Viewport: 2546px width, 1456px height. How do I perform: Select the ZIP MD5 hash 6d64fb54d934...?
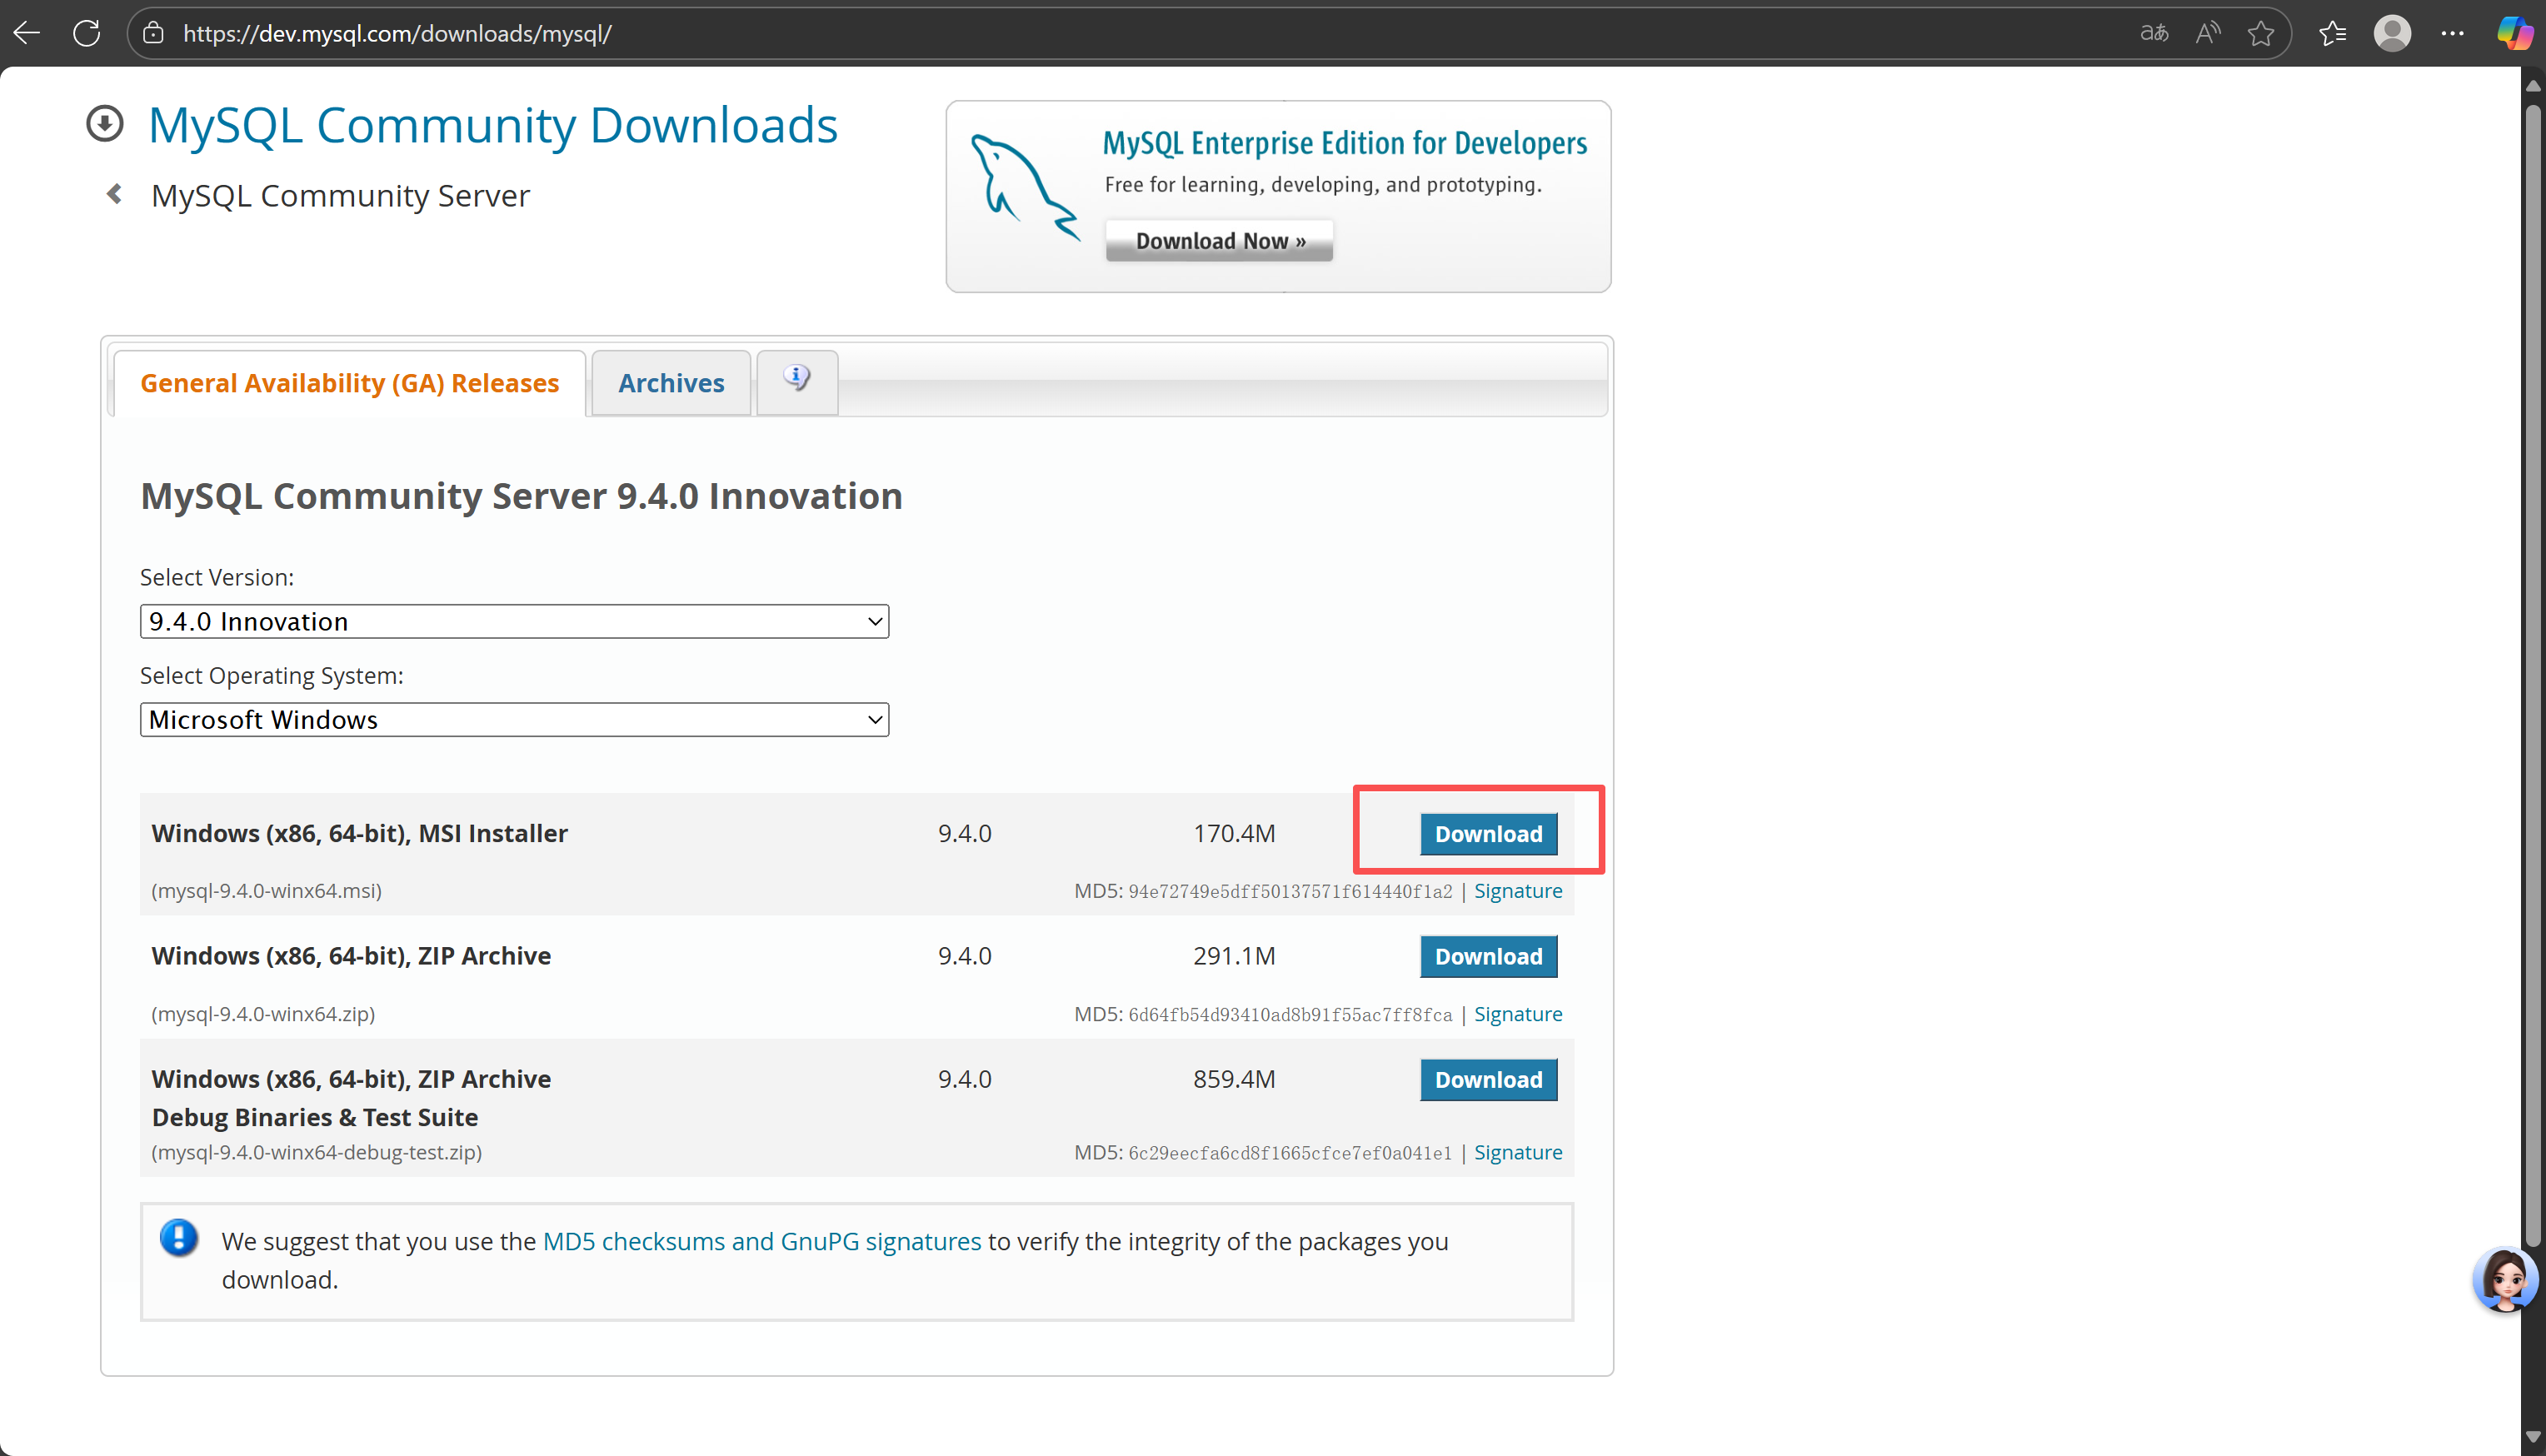click(x=1289, y=1014)
